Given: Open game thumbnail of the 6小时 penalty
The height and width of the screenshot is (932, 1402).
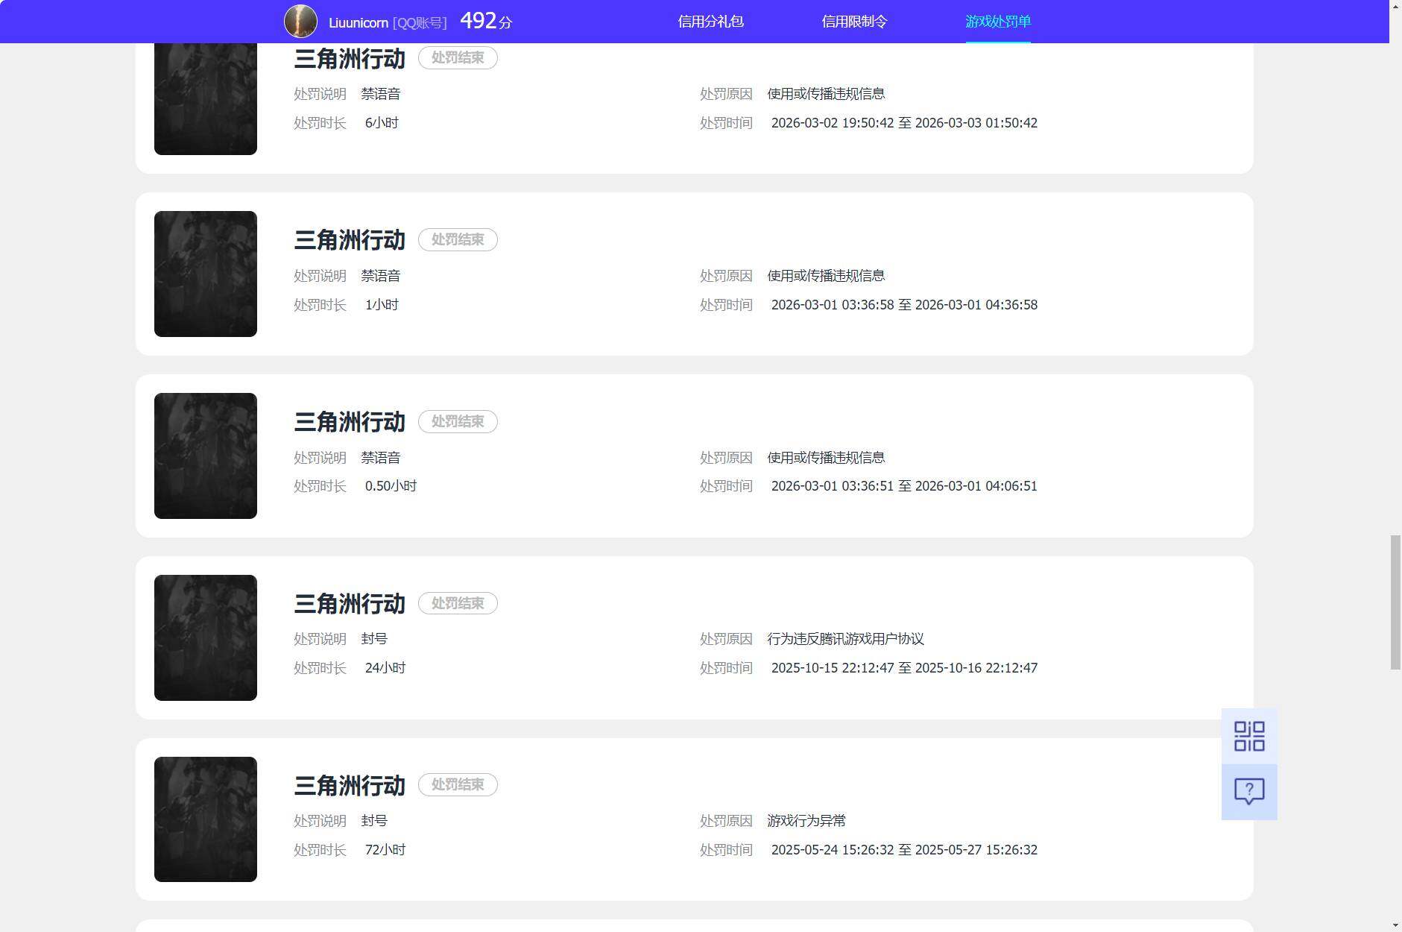Looking at the screenshot, I should click(206, 99).
